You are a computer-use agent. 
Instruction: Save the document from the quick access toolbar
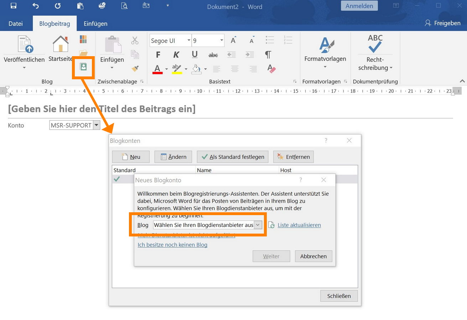pyautogui.click(x=13, y=6)
